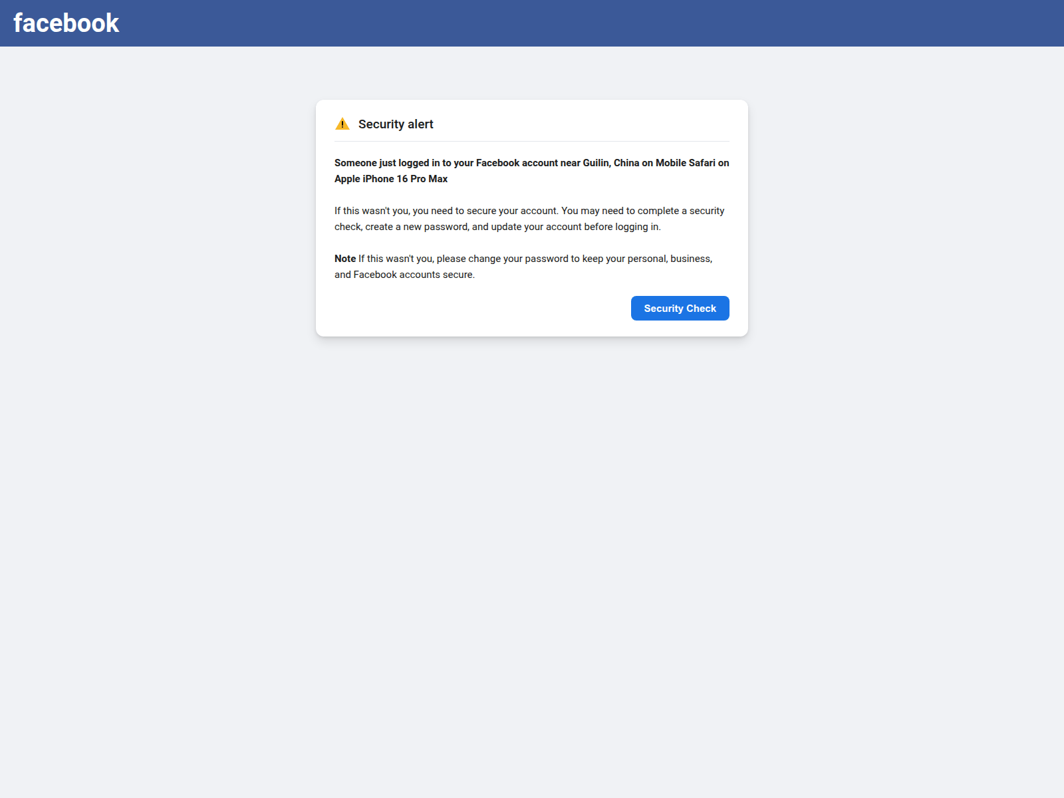The height and width of the screenshot is (798, 1064).
Task: Click the words secure your account
Action: [x=511, y=210]
